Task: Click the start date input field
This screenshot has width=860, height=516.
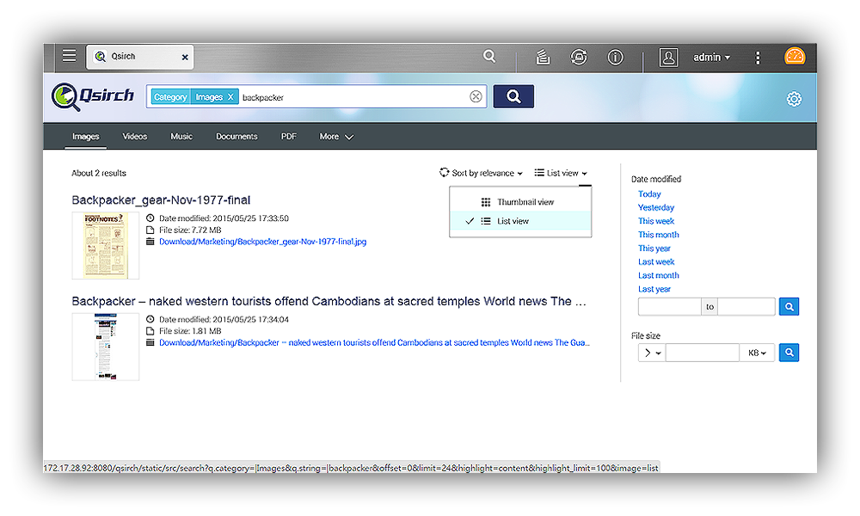Action: [670, 306]
